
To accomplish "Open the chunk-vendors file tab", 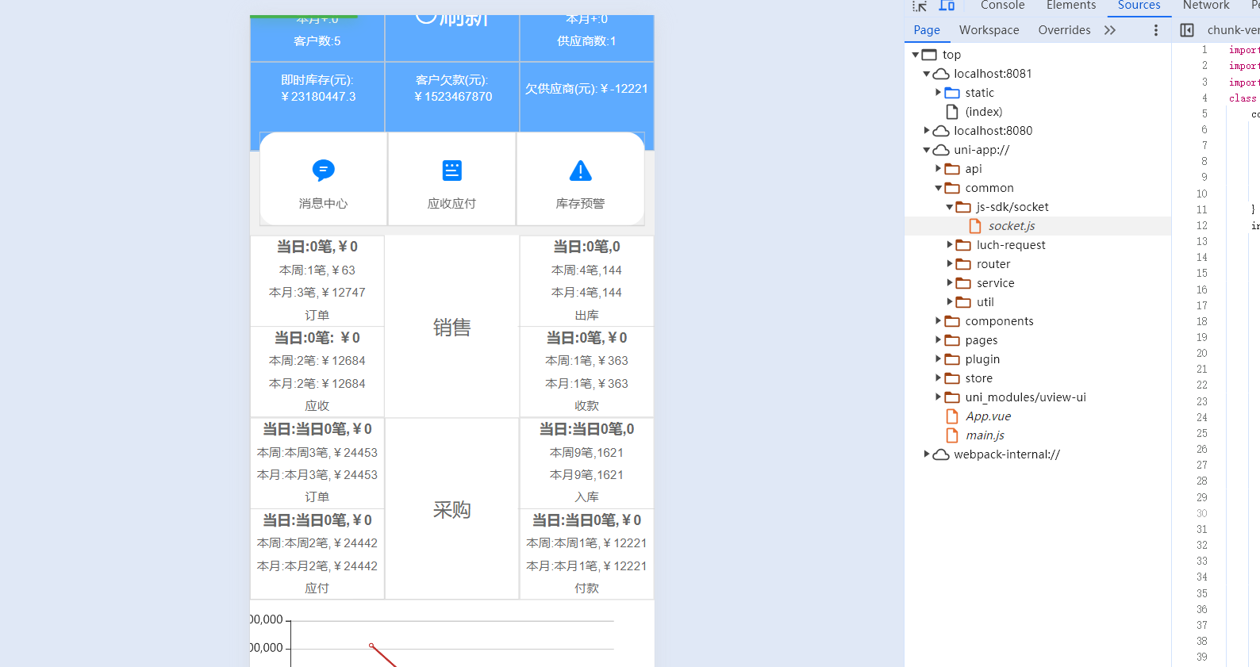I will coord(1233,30).
